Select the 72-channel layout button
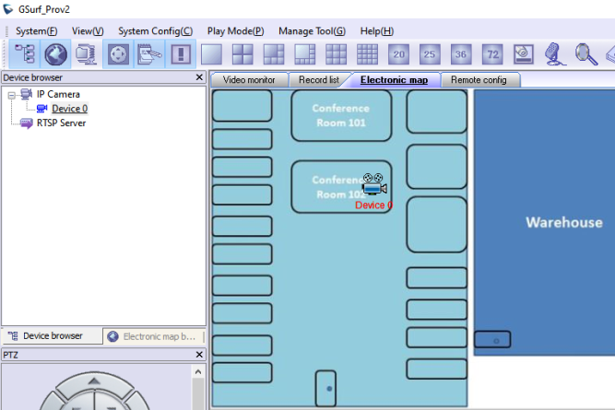The width and height of the screenshot is (615, 410). click(x=492, y=54)
